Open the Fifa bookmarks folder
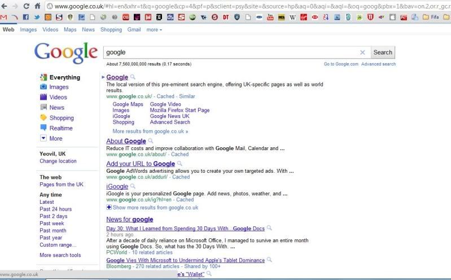This screenshot has height=280, width=451. pyautogui.click(x=431, y=17)
